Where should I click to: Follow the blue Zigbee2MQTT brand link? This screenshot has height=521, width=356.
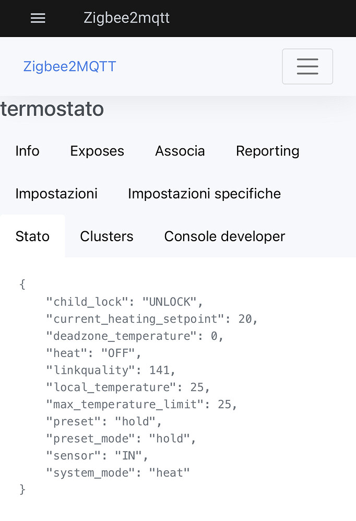click(x=69, y=66)
